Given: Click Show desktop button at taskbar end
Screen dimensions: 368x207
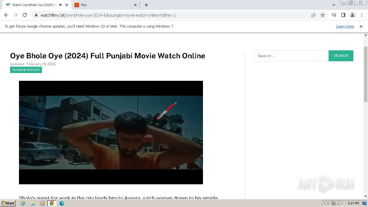Looking at the screenshot, I should [x=365, y=203].
